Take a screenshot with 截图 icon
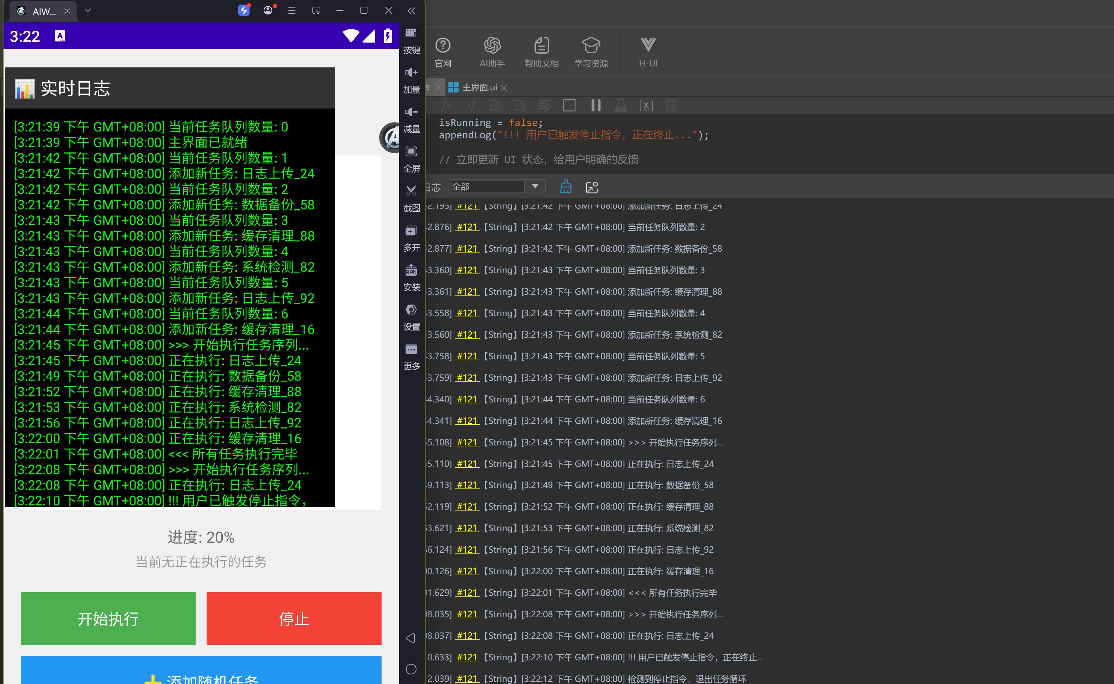Image resolution: width=1114 pixels, height=684 pixels. point(411,198)
